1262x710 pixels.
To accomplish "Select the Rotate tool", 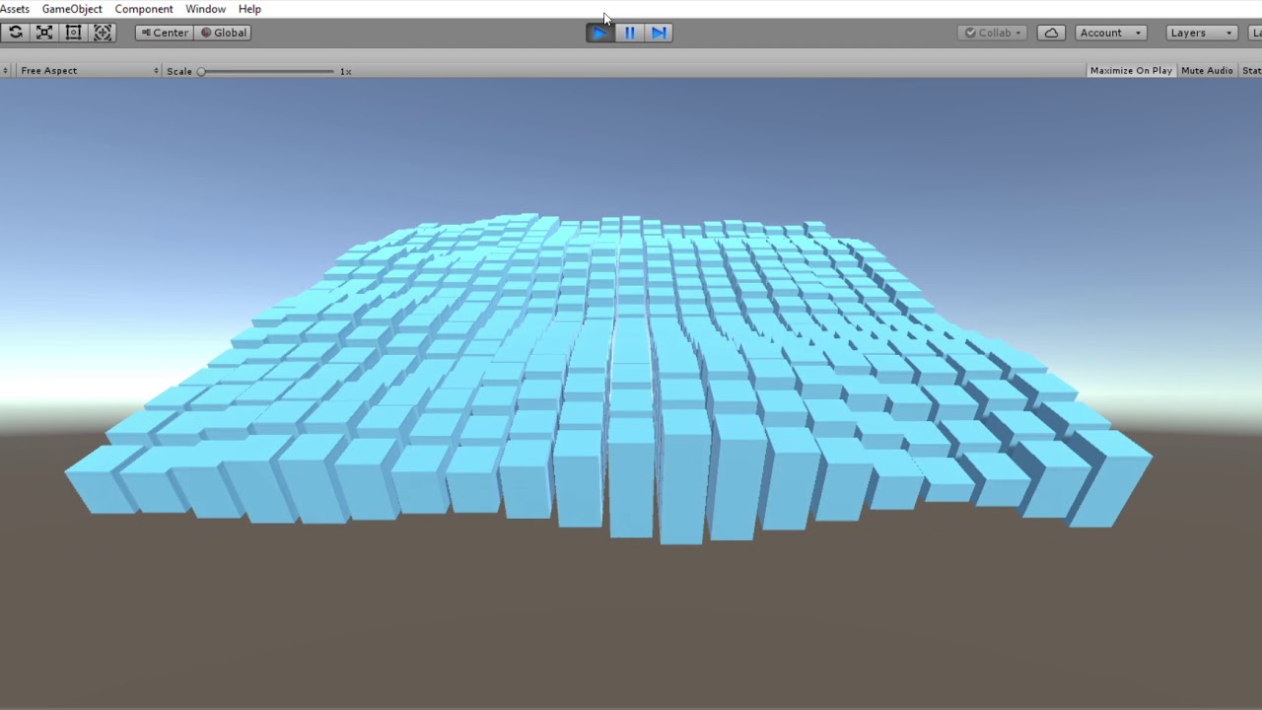I will coord(15,33).
